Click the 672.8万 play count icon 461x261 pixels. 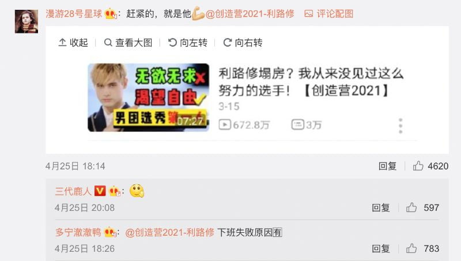225,124
